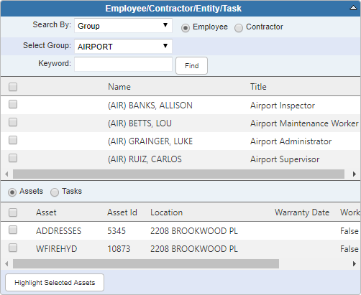Check the WFIREHYD asset checkbox
The image size is (361, 295).
coord(13,248)
